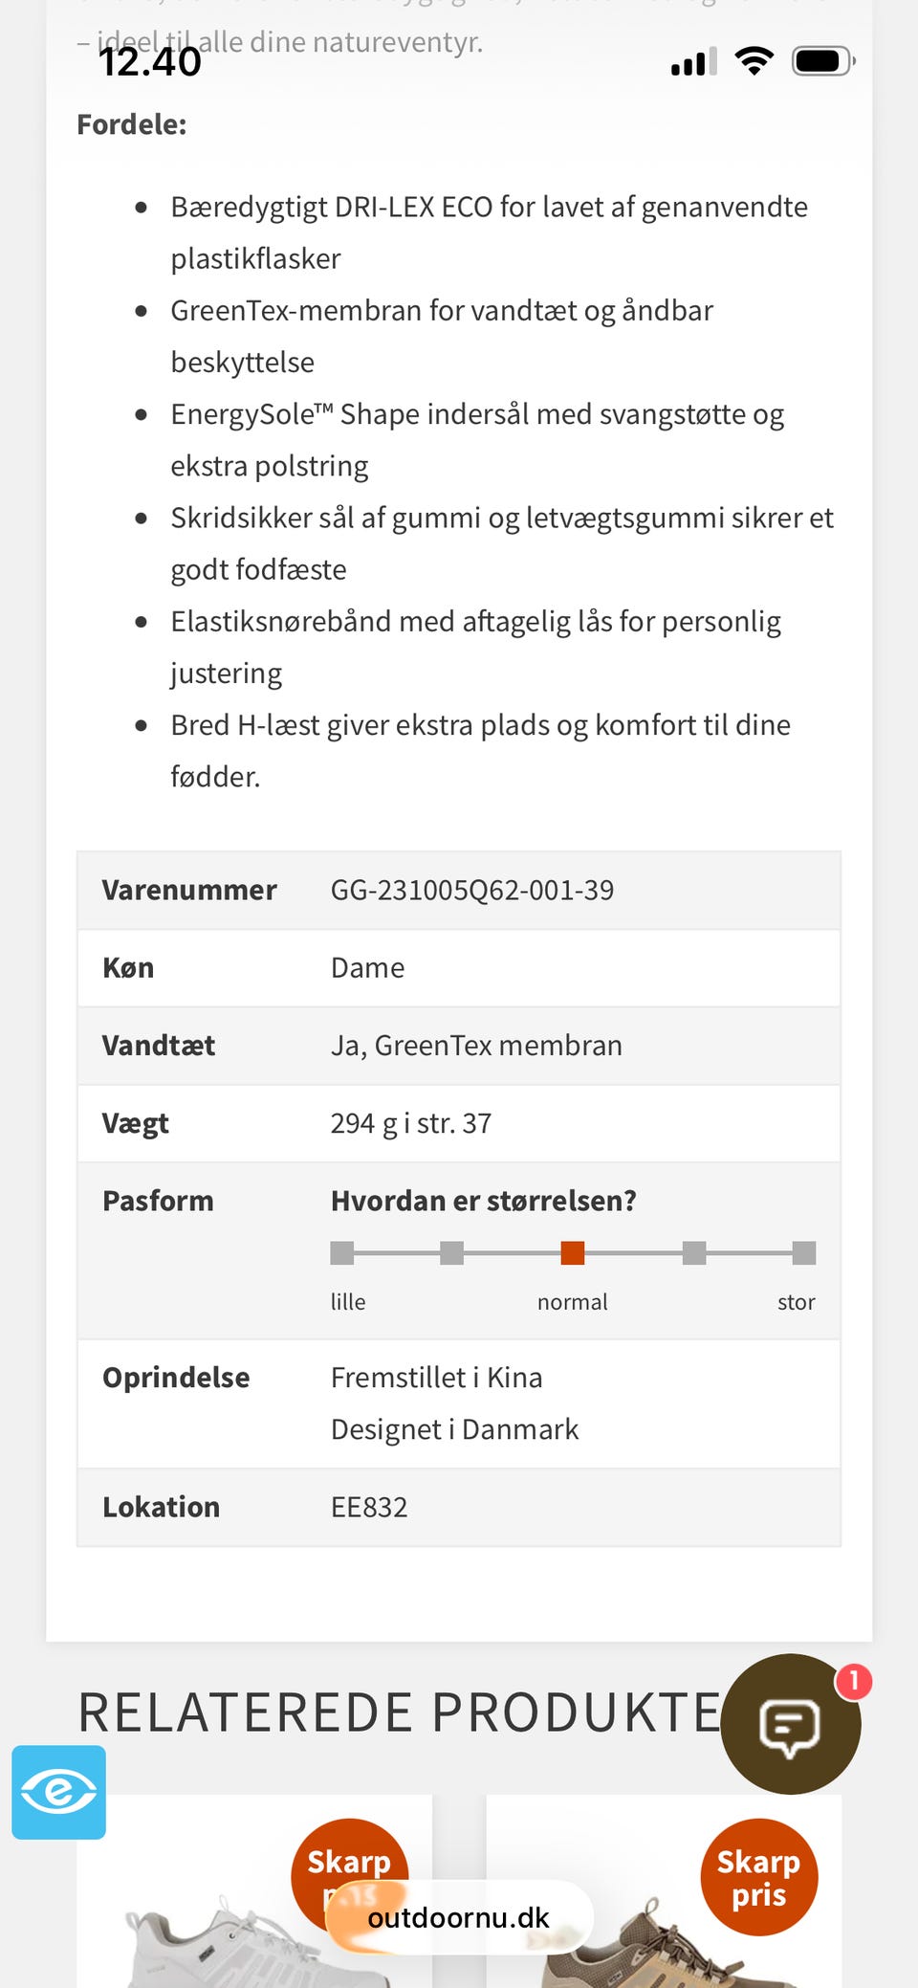Image resolution: width=918 pixels, height=1988 pixels.
Task: Tap the Skarp pris badge on brown shoe
Action: [x=759, y=1877]
